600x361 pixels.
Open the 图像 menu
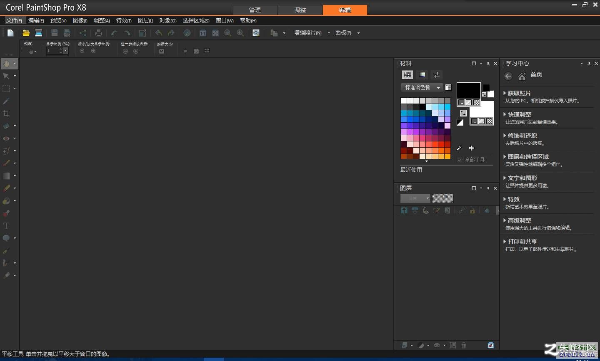tap(80, 20)
